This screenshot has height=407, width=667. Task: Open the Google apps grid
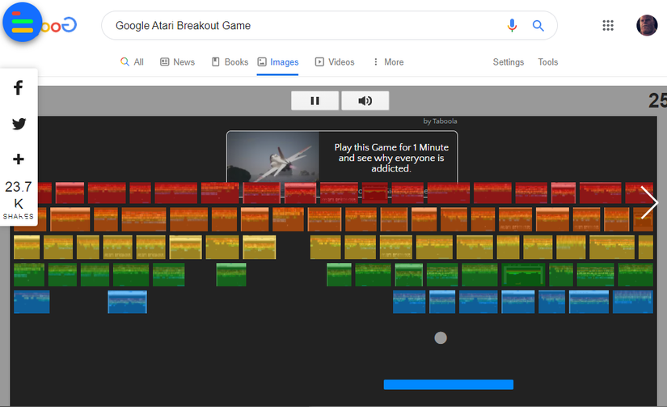click(608, 25)
